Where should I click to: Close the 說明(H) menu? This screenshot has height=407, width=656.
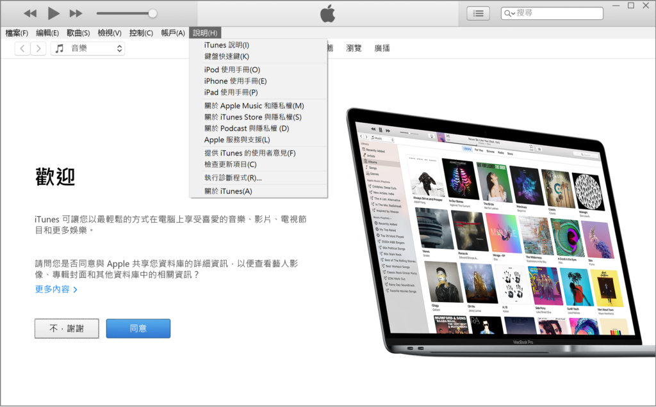tap(205, 33)
